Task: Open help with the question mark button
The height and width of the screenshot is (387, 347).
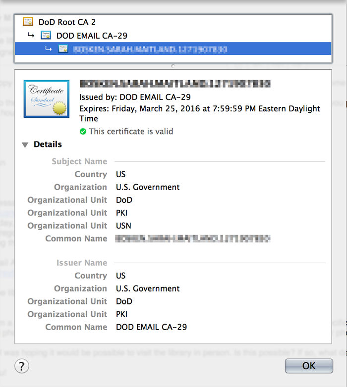Action: [22, 366]
